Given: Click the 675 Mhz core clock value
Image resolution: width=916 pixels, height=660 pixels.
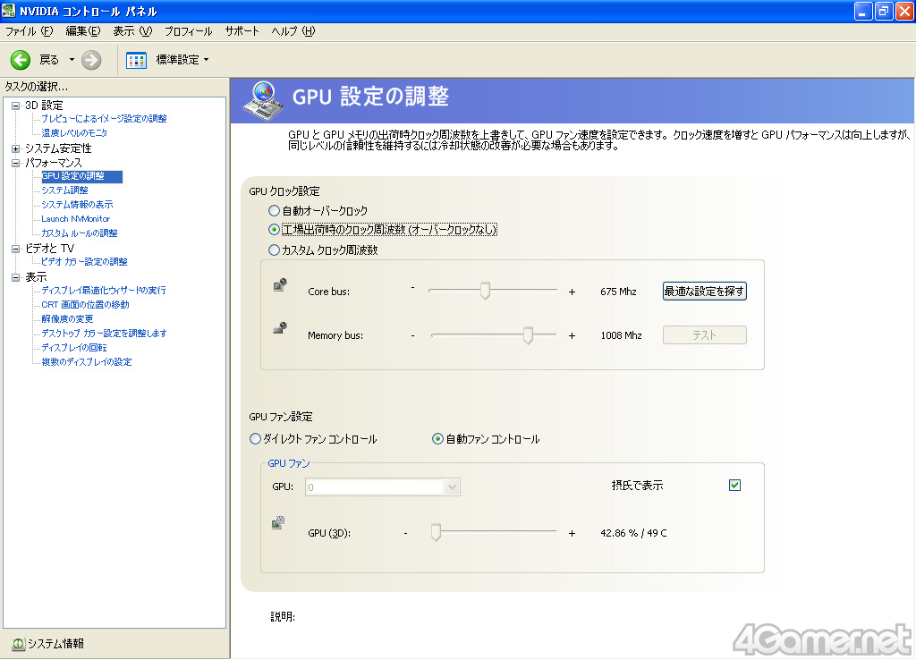Looking at the screenshot, I should click(x=618, y=292).
